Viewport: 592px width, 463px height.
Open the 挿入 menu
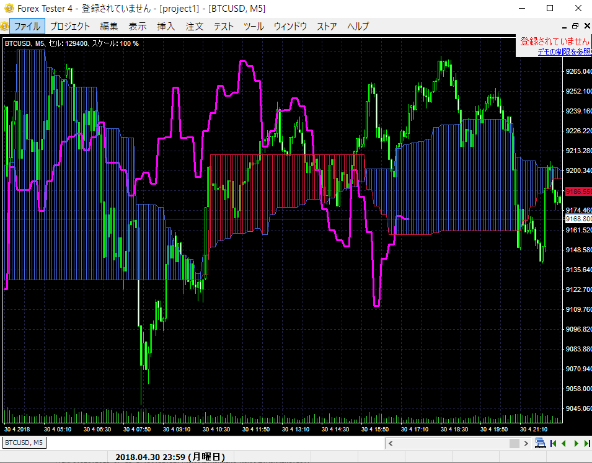pyautogui.click(x=166, y=27)
